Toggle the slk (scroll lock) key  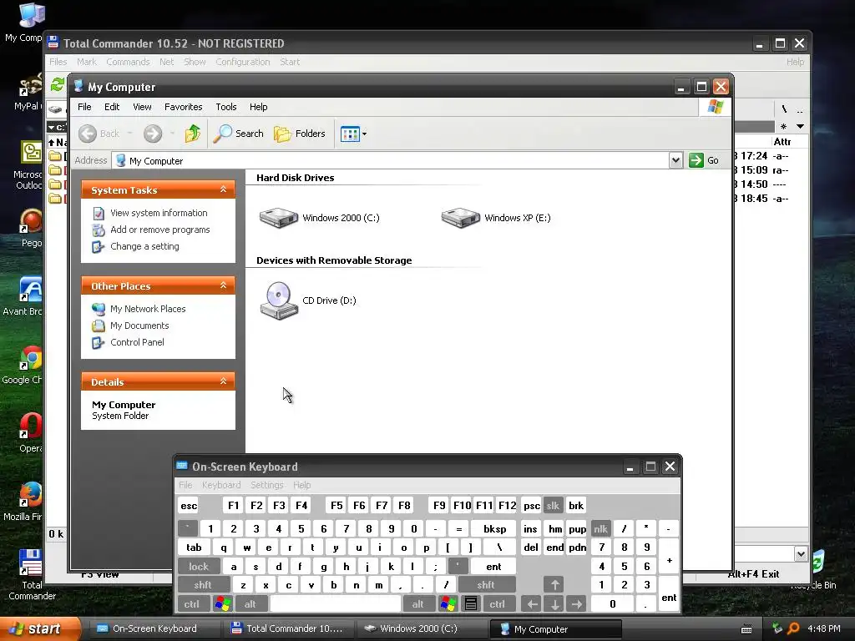pos(553,506)
